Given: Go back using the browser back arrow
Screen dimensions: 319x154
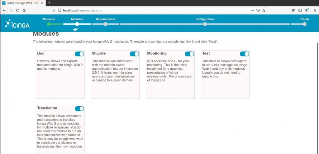Looking at the screenshot, I should pos(4,10).
